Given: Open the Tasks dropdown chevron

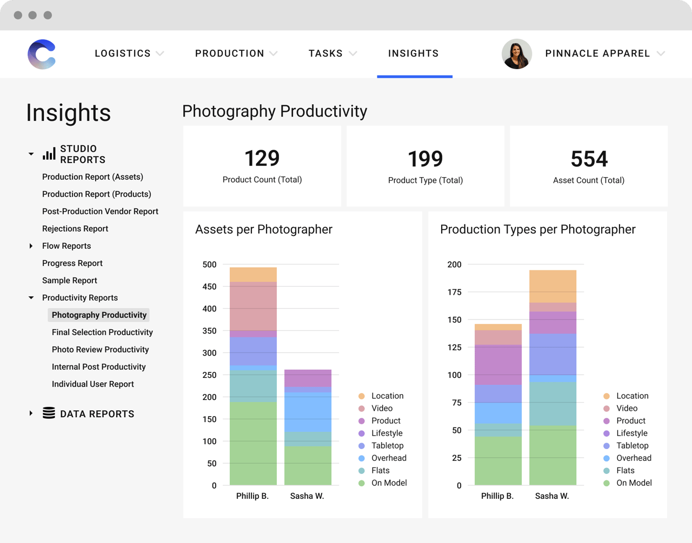Looking at the screenshot, I should pyautogui.click(x=353, y=53).
